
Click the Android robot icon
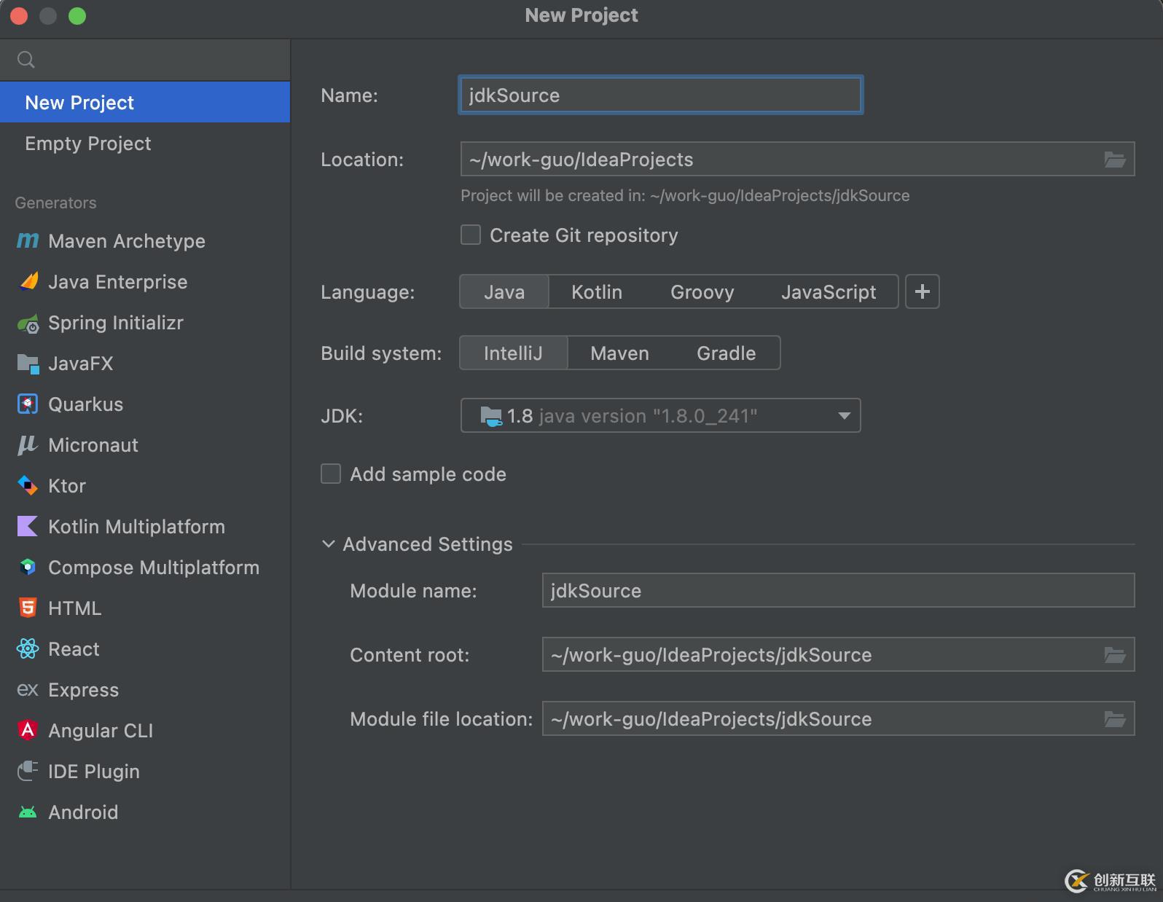pyautogui.click(x=28, y=812)
